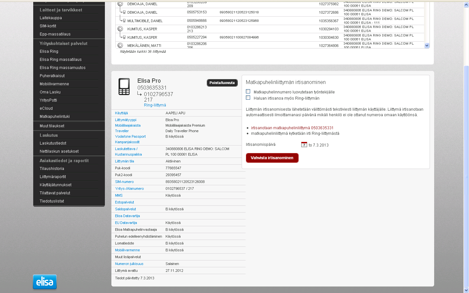Click the page scrollbar down arrow
This screenshot has height=293, width=469.
click(466, 290)
